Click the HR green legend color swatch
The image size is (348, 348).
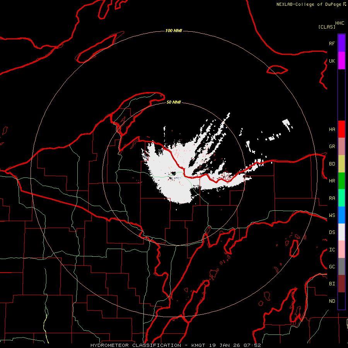click(x=341, y=181)
